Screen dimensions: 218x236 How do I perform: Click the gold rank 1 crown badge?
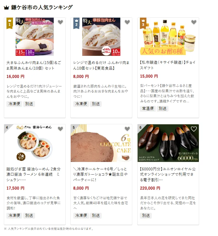(x=9, y=23)
